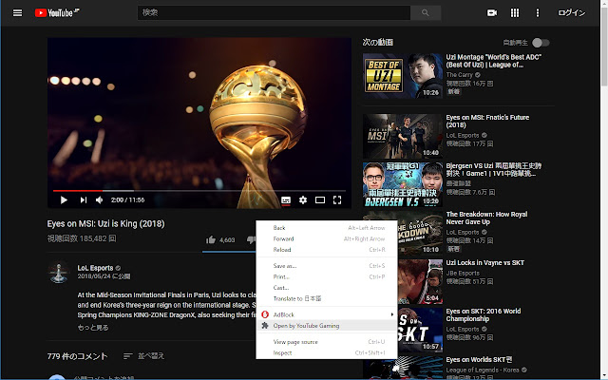Click the search magnifier button
The height and width of the screenshot is (380, 608).
tap(426, 12)
